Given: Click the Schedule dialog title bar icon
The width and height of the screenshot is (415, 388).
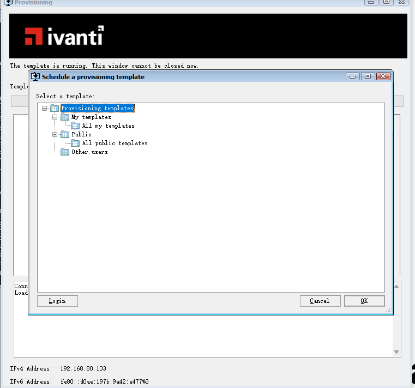Looking at the screenshot, I should pyautogui.click(x=35, y=77).
